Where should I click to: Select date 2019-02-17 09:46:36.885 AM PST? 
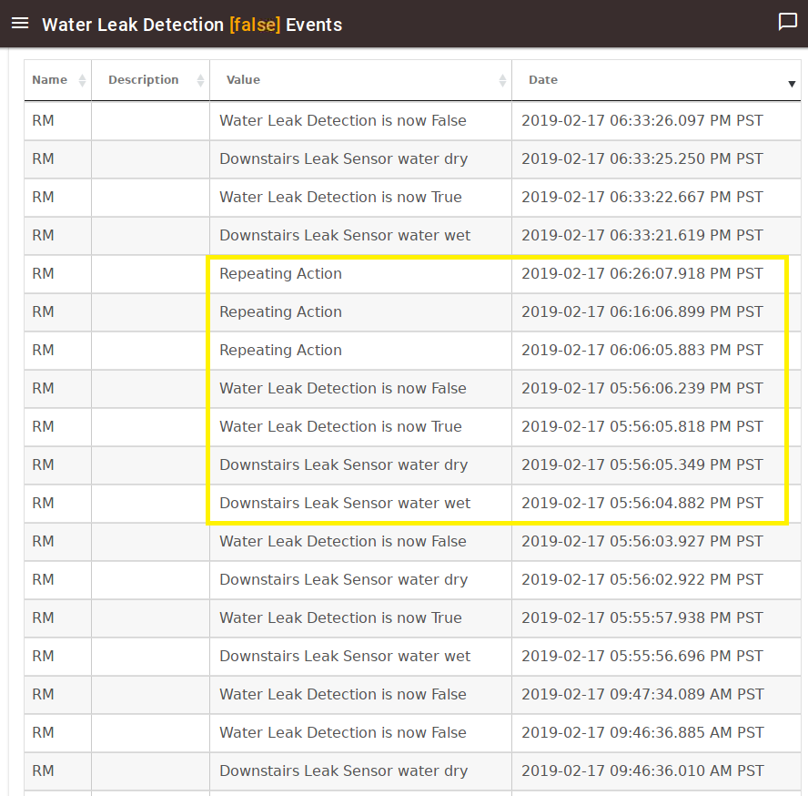click(642, 732)
